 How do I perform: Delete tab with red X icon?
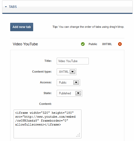pyautogui.click(x=120, y=44)
